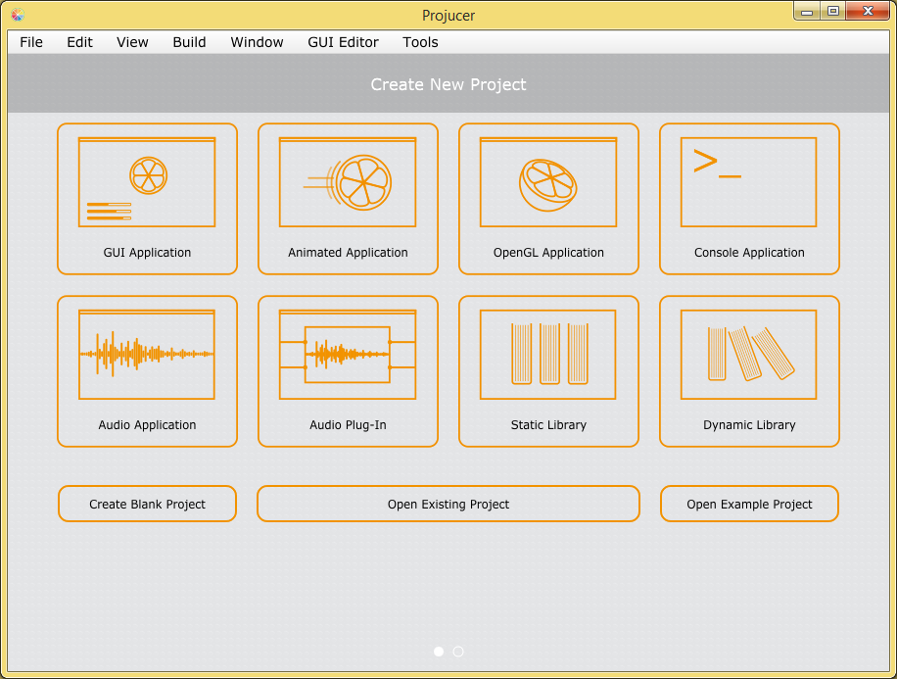Viewport: 897px width, 679px height.
Task: Select the Static Library books icon
Action: coord(548,355)
